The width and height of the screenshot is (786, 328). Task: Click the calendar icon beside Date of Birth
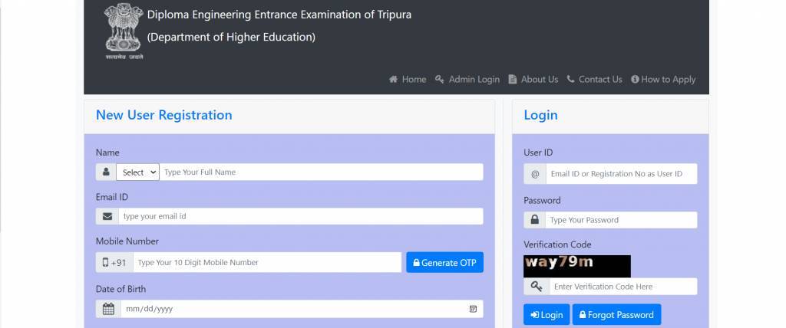coord(108,309)
